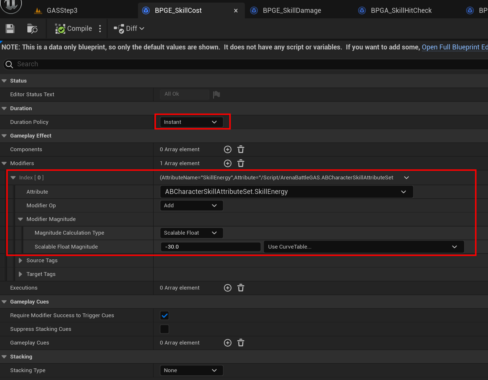
Task: Click the All Ok status text field
Action: pyautogui.click(x=184, y=94)
